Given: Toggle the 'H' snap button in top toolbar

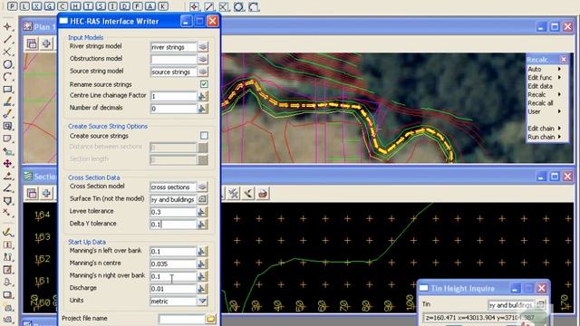Looking at the screenshot, I should coord(75,6).
